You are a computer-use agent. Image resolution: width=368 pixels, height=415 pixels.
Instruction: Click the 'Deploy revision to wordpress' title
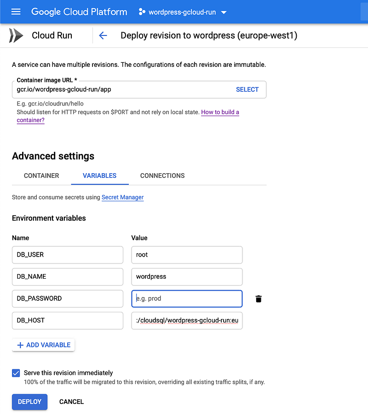tap(209, 35)
